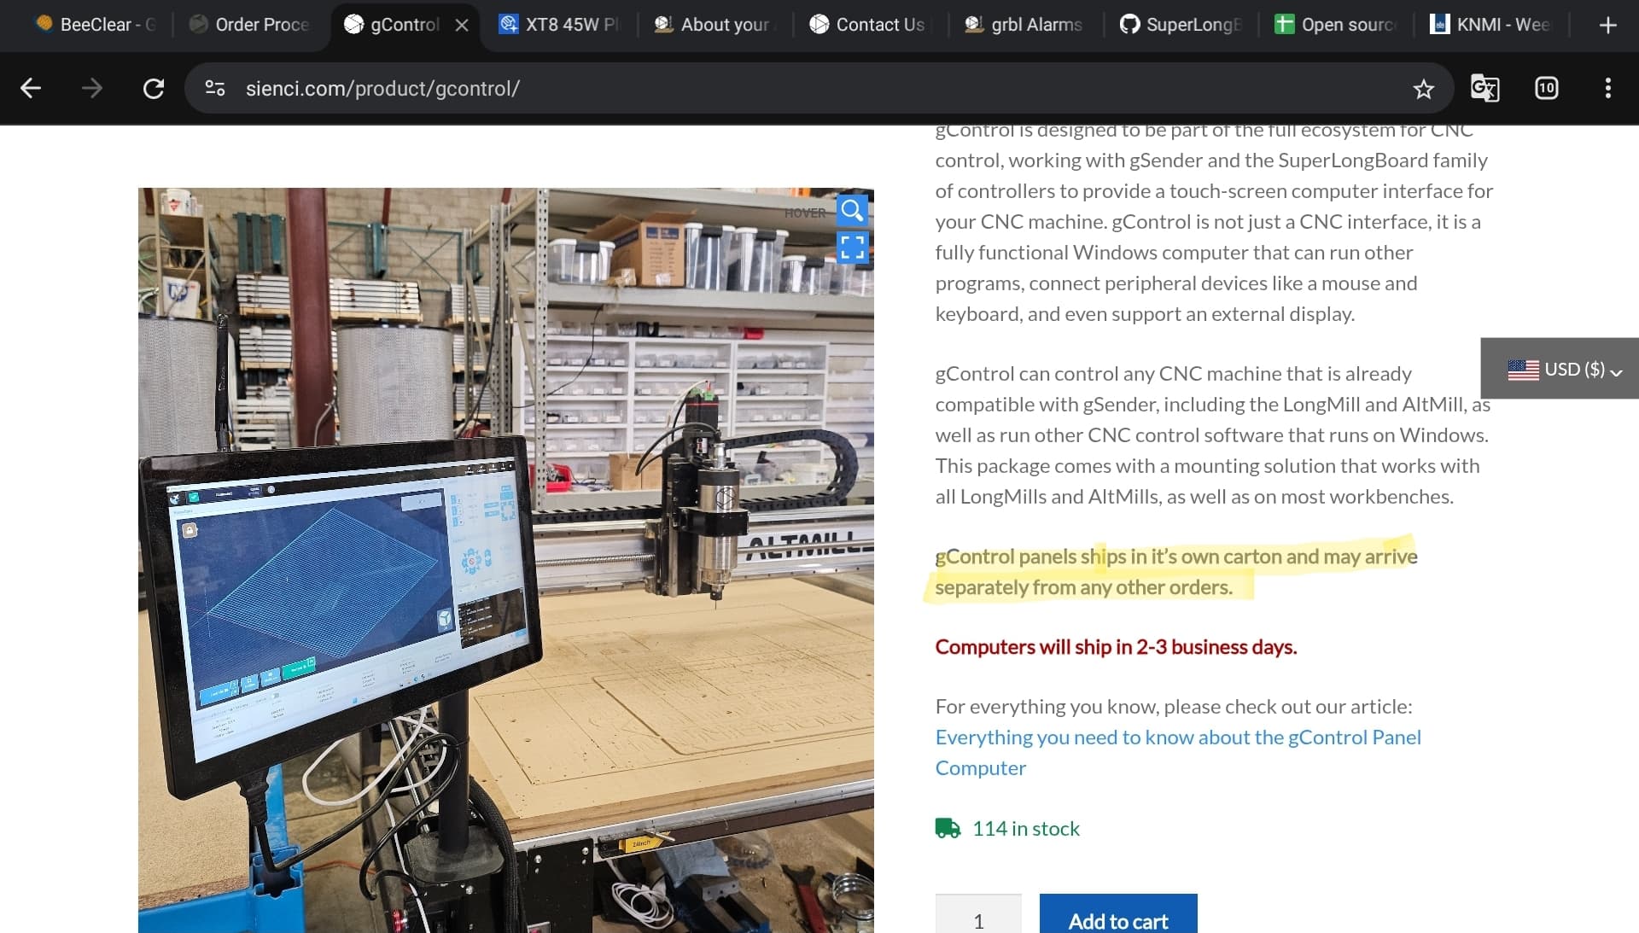Click the green delivery truck stock icon

click(948, 828)
